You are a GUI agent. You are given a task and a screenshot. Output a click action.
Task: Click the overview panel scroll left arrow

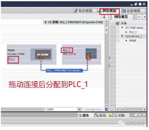(118, 109)
